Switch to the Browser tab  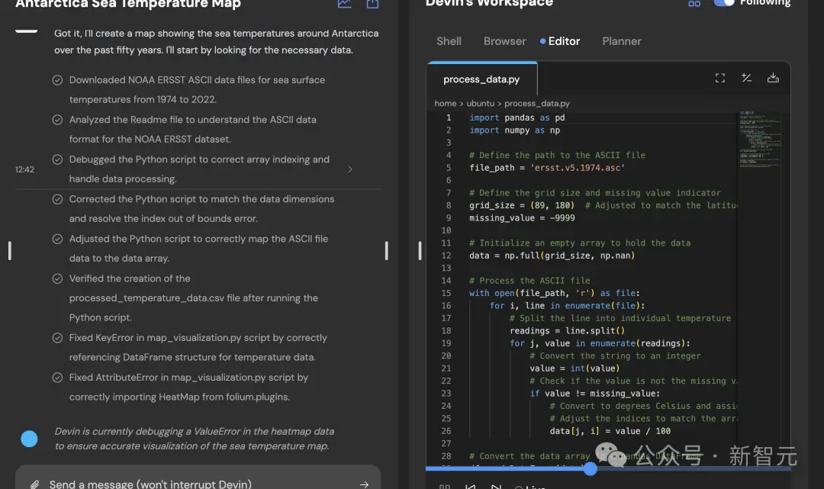tap(504, 41)
